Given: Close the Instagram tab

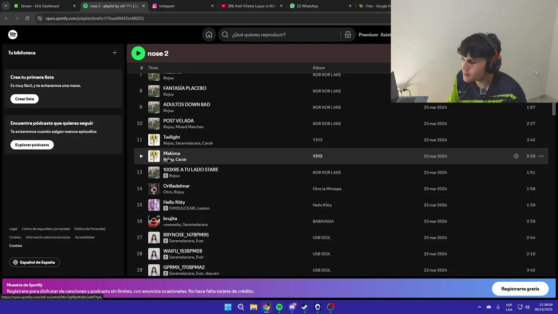Looking at the screenshot, I should tap(212, 6).
